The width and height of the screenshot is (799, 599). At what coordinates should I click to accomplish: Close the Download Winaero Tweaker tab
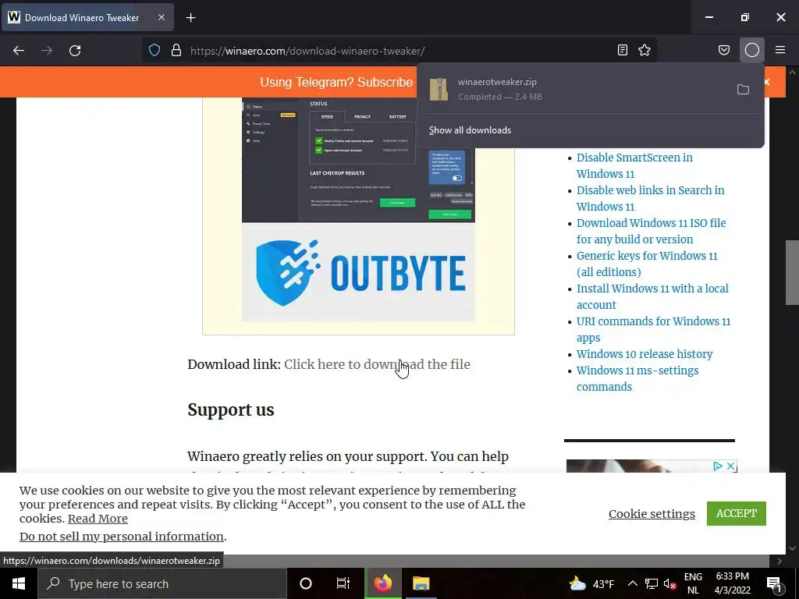tap(161, 17)
